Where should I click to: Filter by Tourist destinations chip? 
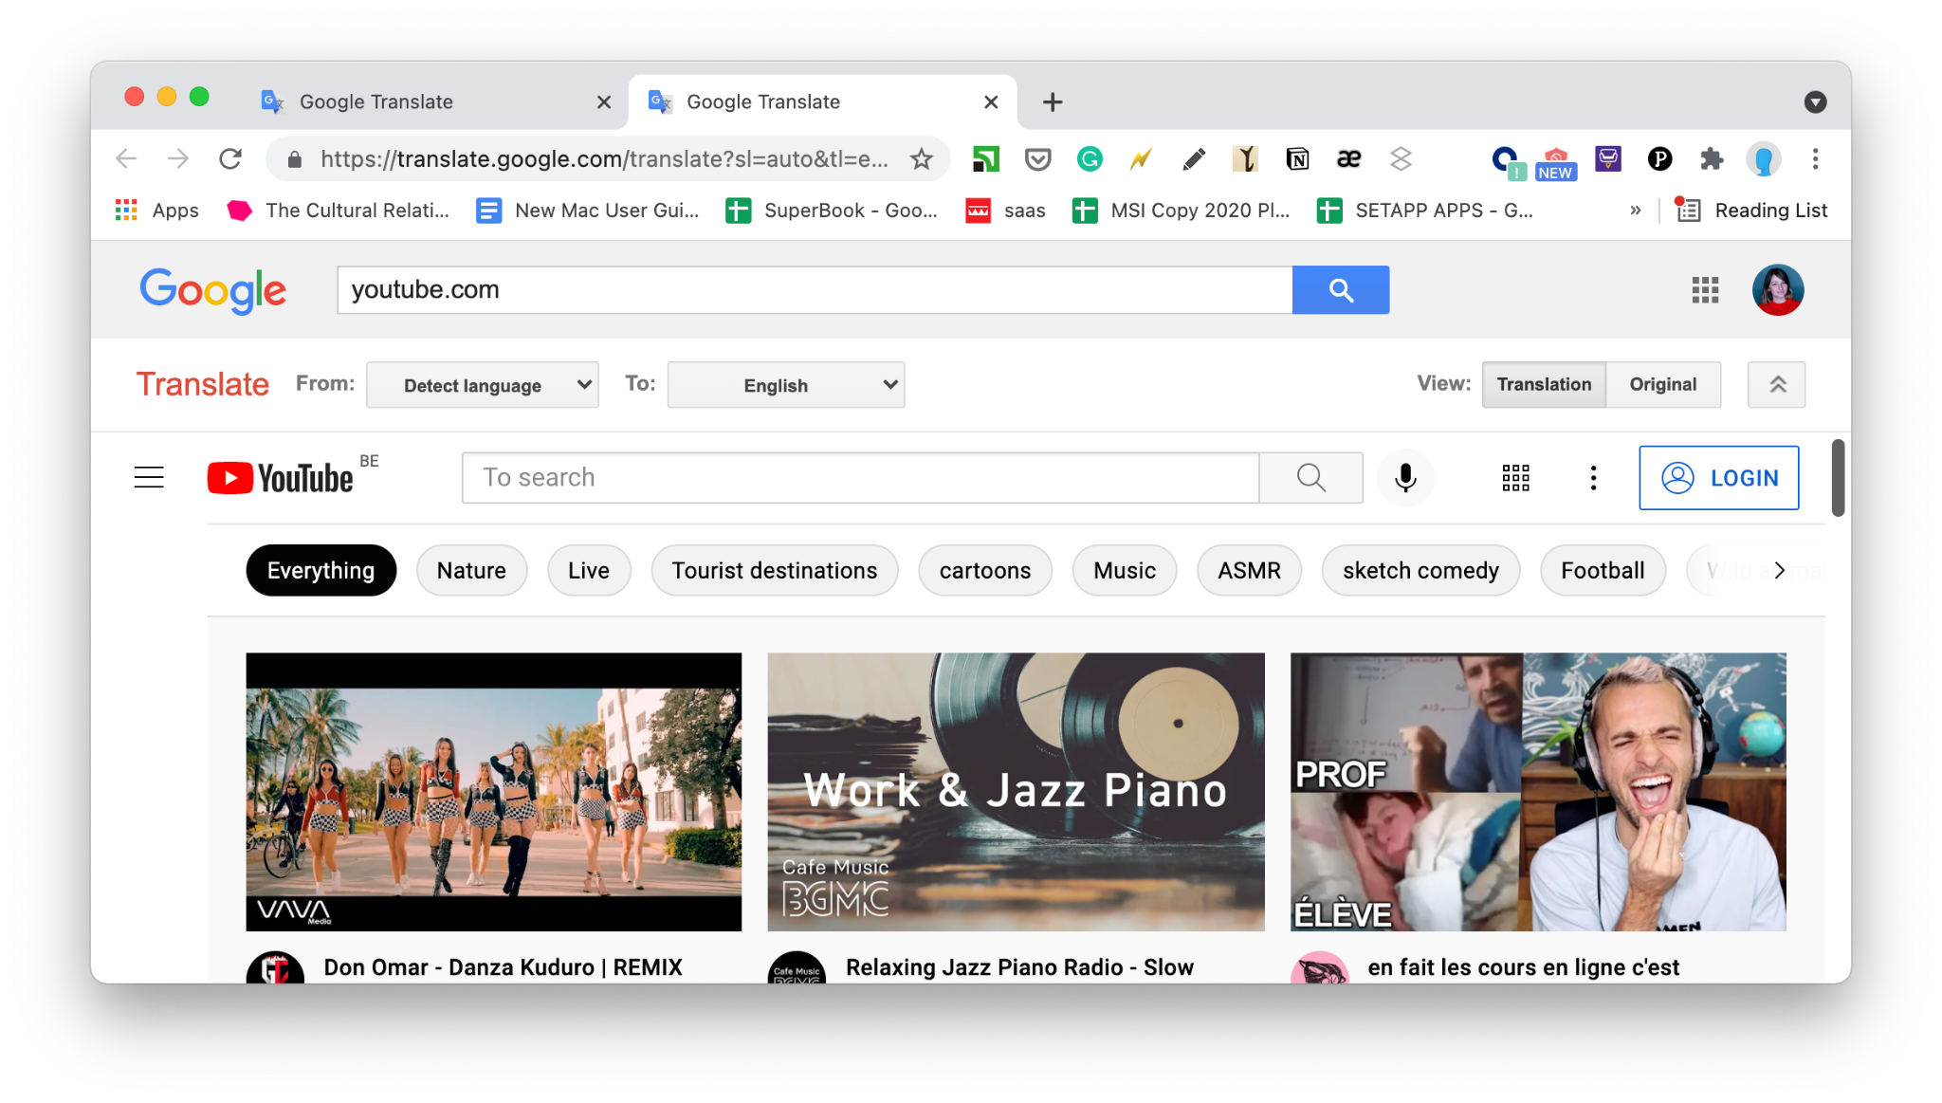(x=775, y=570)
